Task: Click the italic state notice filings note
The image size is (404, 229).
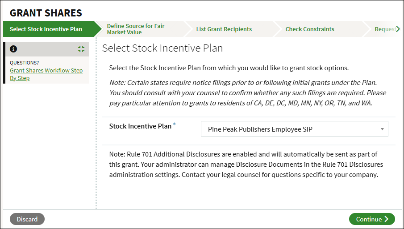Action: pos(248,93)
